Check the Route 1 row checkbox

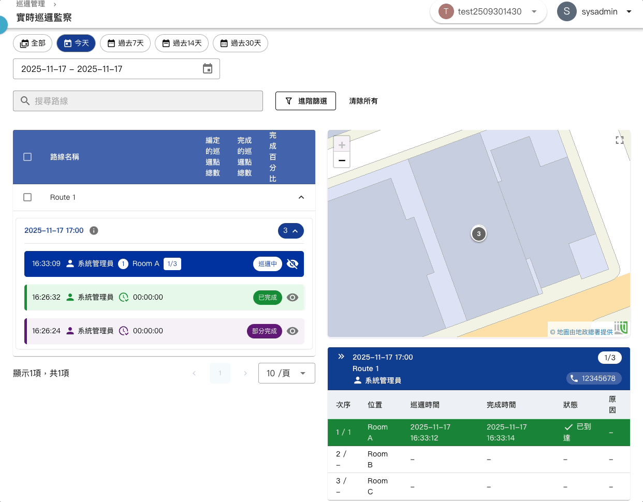coord(27,197)
